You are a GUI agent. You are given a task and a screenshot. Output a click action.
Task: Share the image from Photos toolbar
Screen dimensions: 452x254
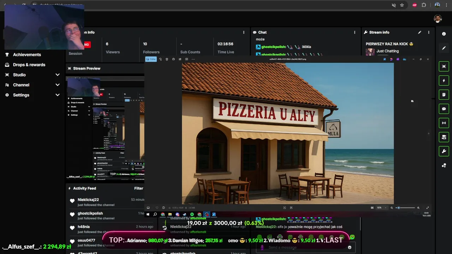(180, 59)
